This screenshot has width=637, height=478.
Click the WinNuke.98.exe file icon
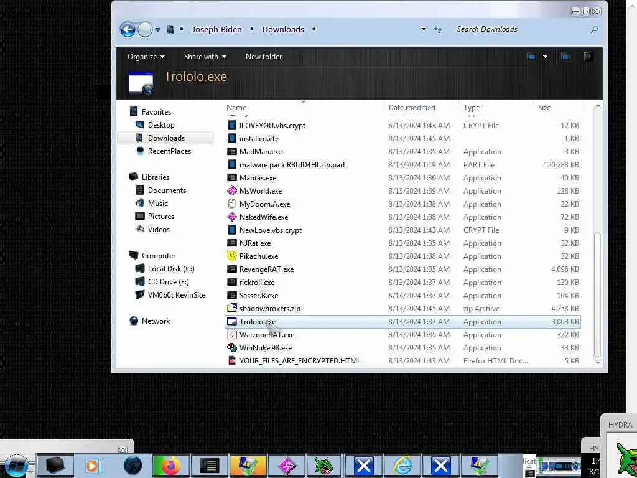click(231, 347)
